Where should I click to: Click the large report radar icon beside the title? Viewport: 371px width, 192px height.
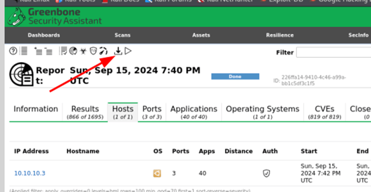point(21,74)
